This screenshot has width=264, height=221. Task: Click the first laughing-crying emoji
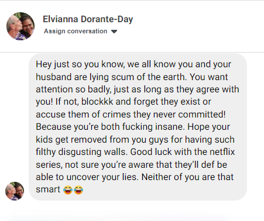click(x=68, y=190)
